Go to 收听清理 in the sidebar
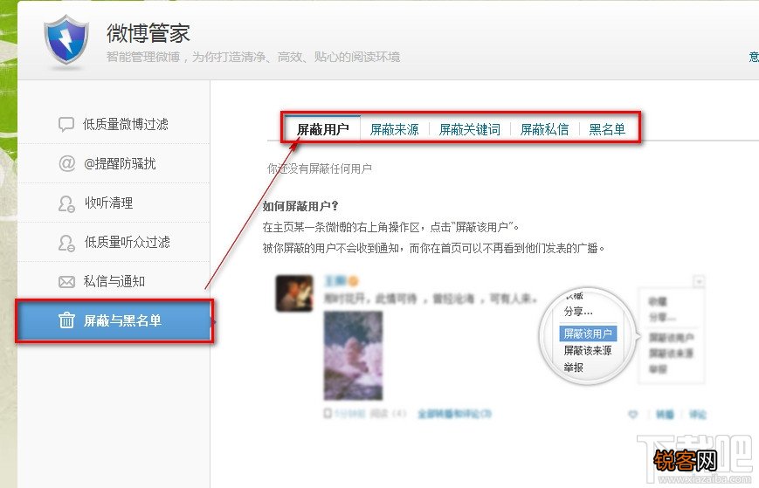The image size is (759, 488). (114, 203)
